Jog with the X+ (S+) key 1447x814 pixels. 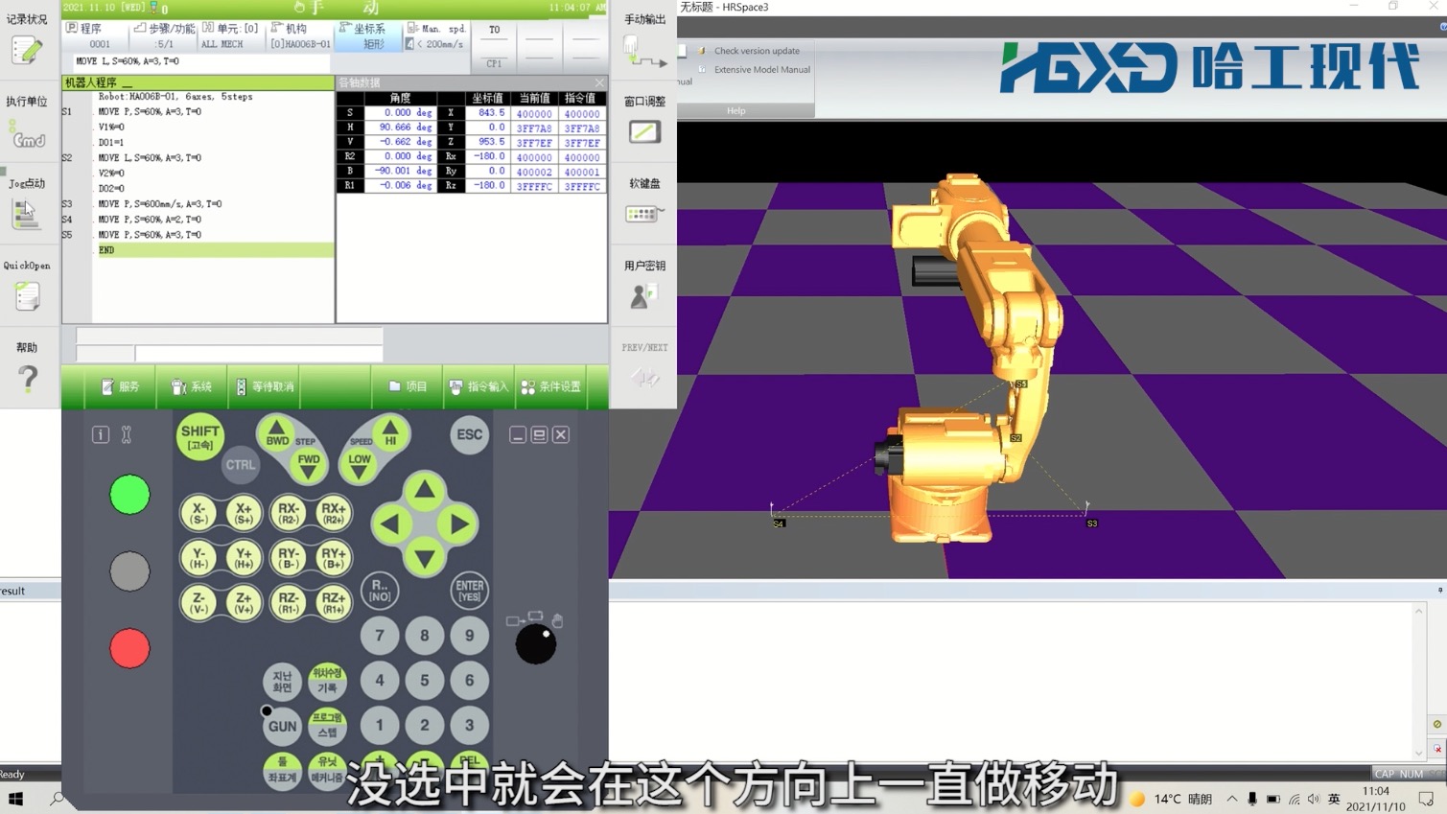244,513
